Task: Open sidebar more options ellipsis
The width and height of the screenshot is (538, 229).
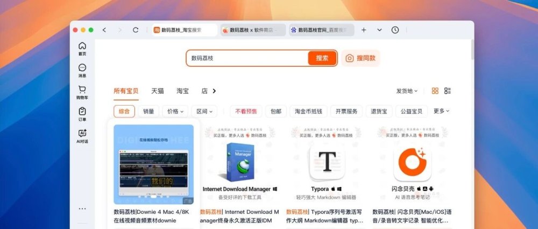Action: 82,209
